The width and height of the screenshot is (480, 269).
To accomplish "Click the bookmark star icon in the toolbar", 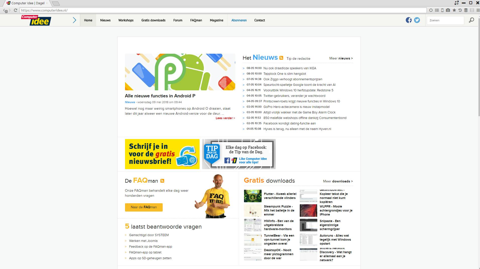I will tap(454, 10).
